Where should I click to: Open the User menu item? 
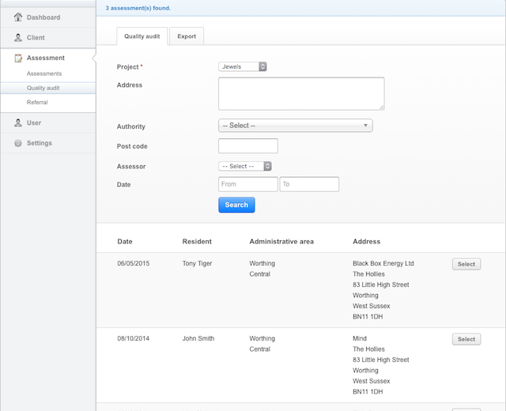48,123
